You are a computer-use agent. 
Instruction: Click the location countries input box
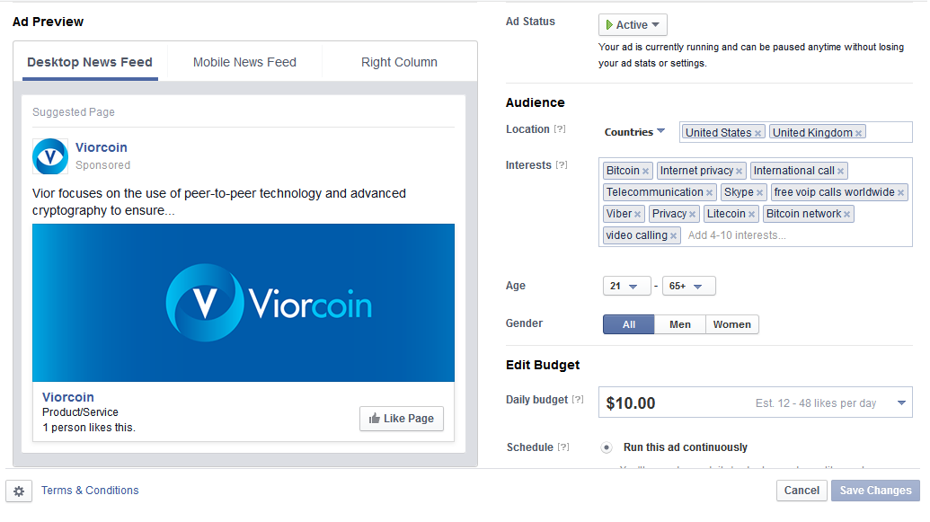coord(796,132)
